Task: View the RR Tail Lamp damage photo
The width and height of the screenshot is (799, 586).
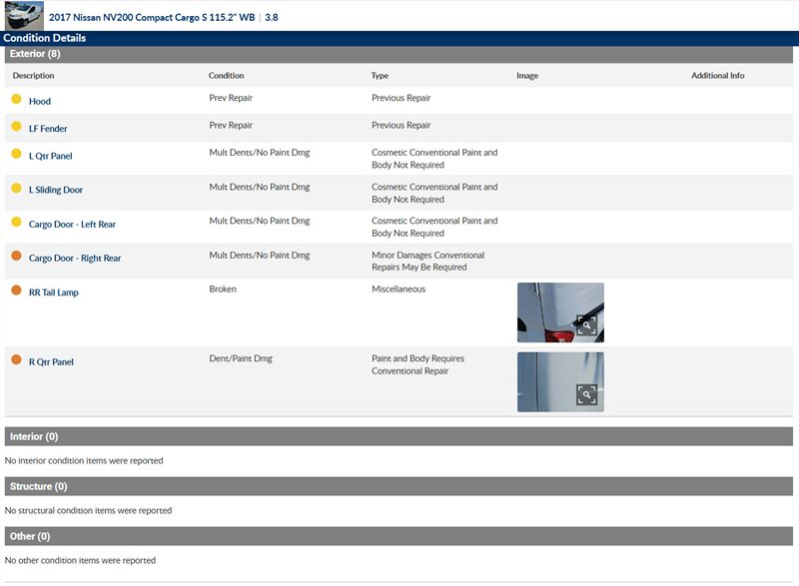Action: point(549,311)
